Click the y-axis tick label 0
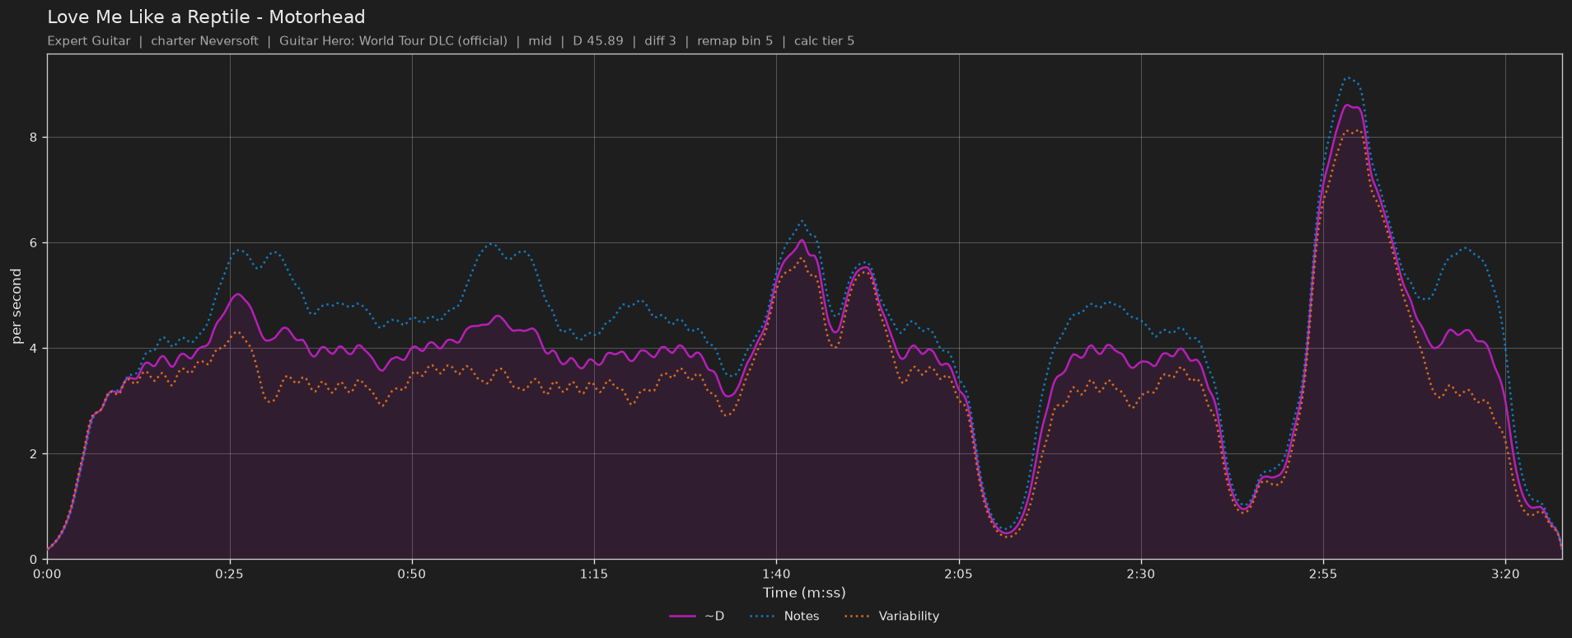The width and height of the screenshot is (1572, 638). click(x=35, y=560)
